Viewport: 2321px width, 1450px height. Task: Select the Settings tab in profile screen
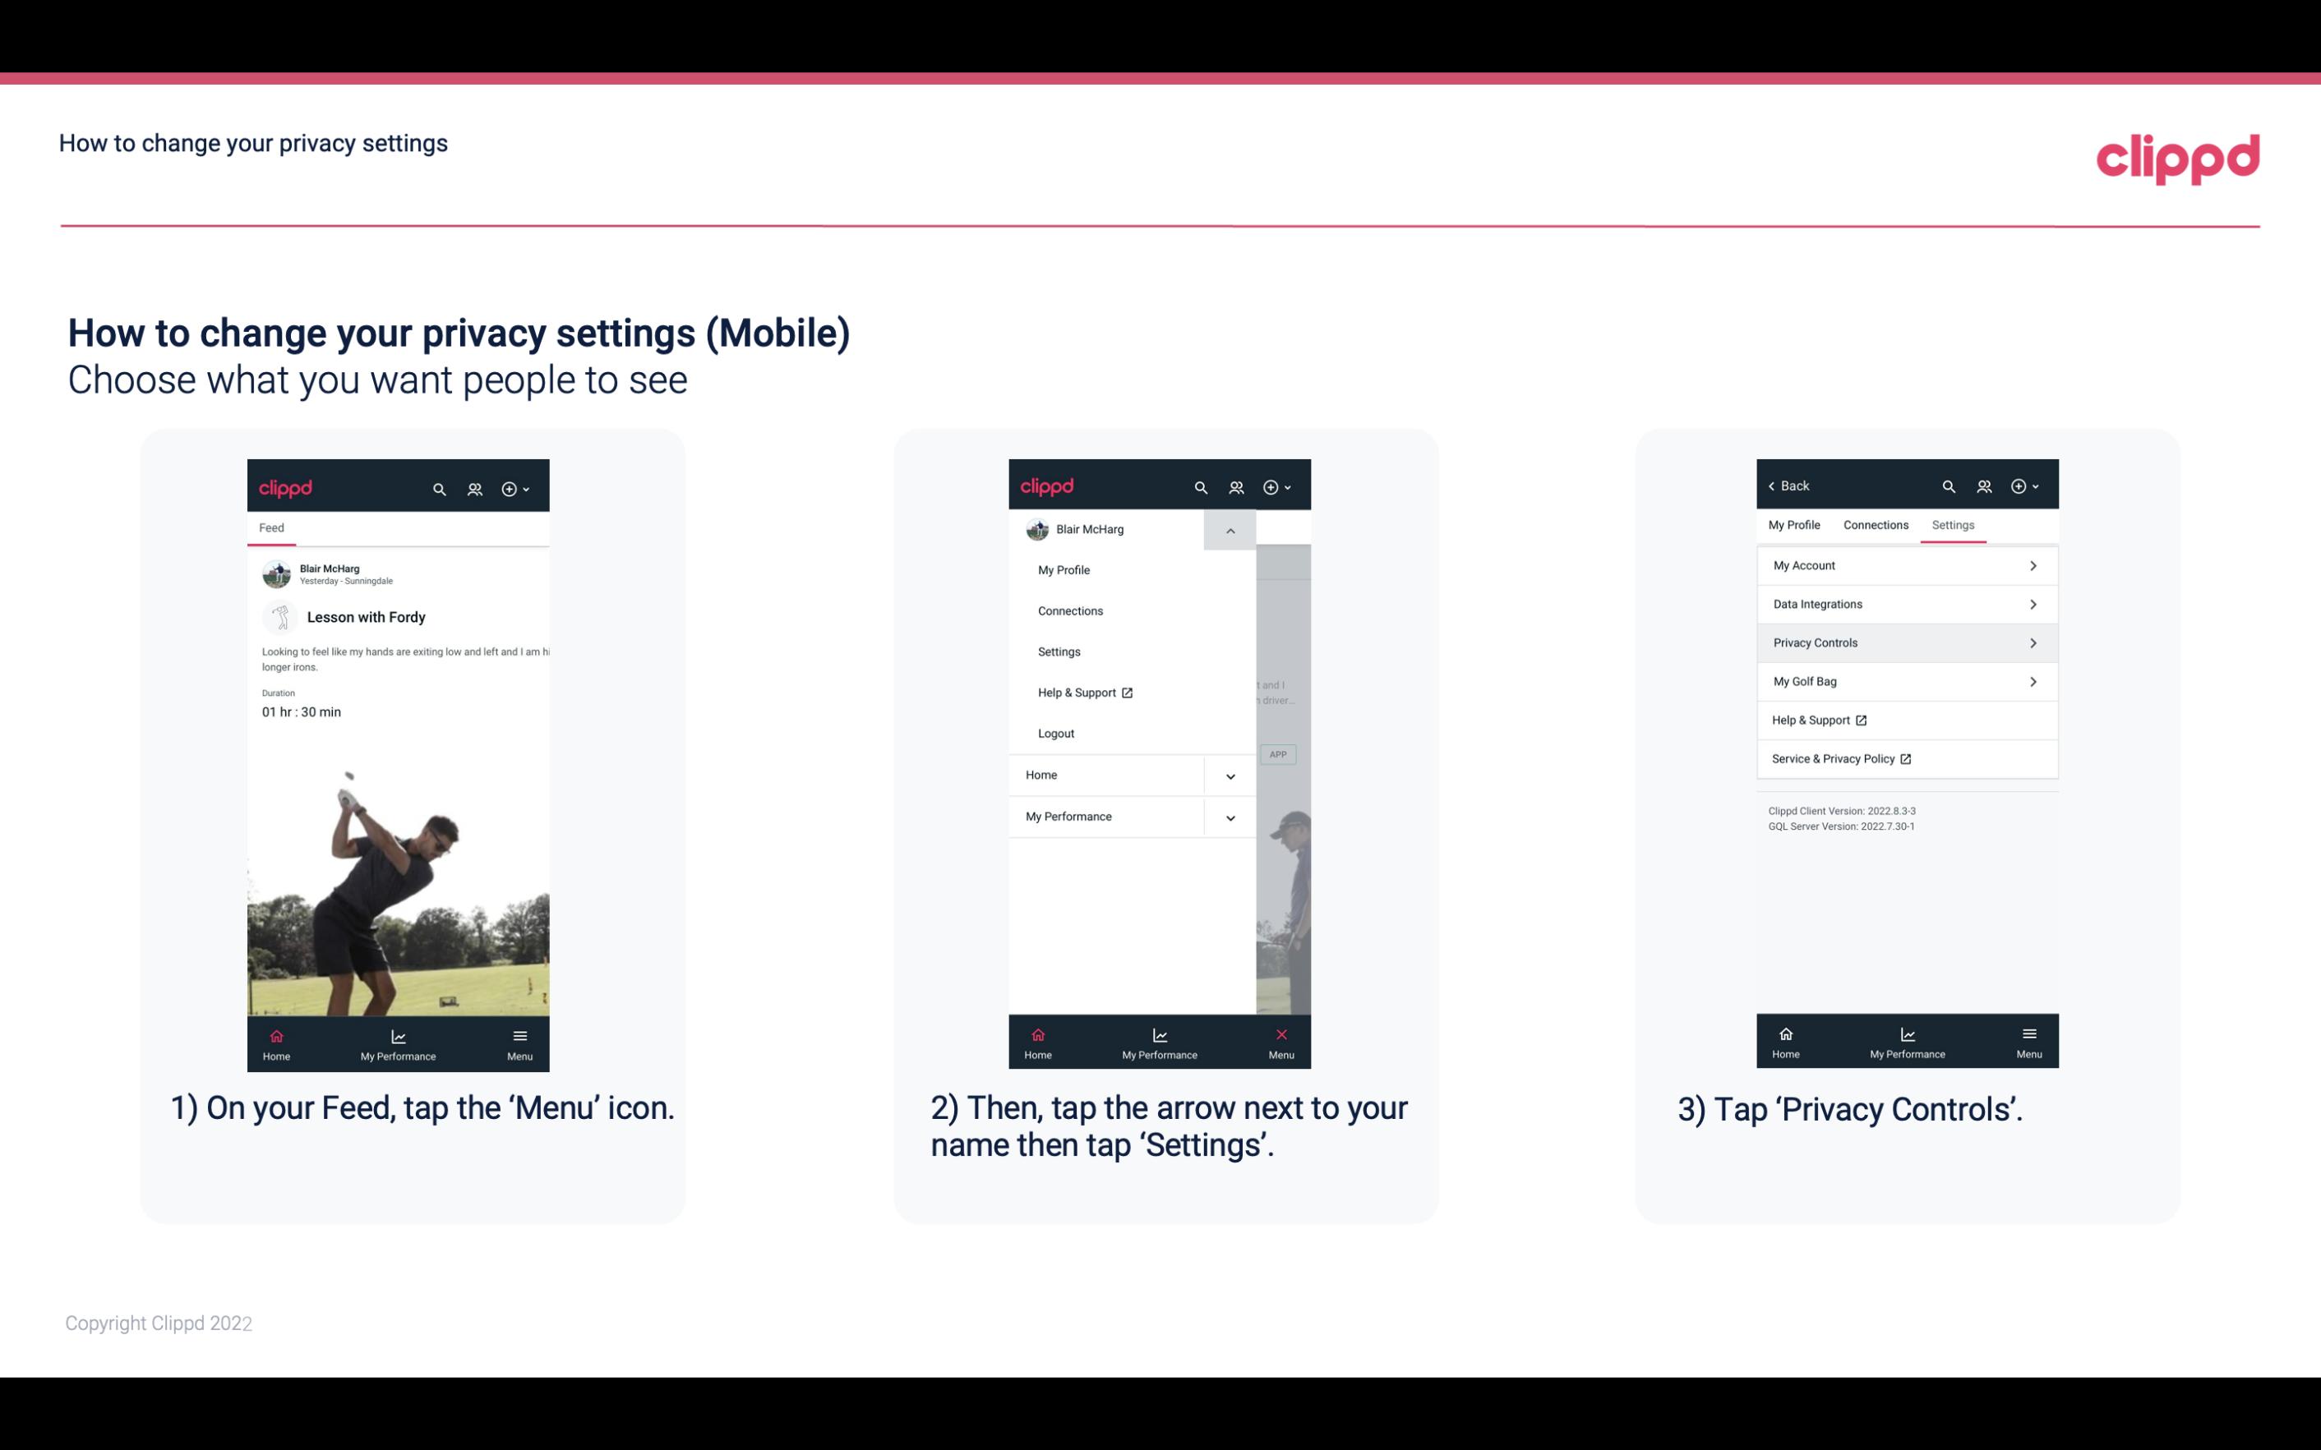(1952, 524)
